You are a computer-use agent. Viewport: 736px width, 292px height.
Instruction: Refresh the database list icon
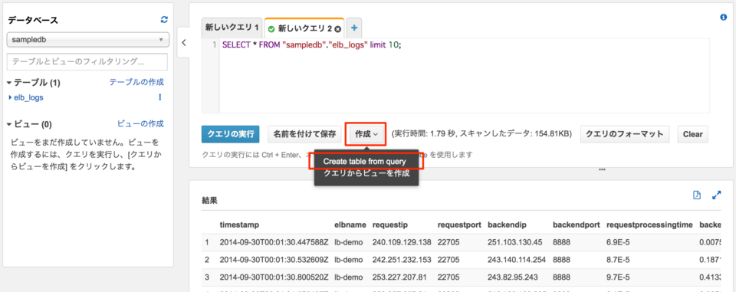164,20
